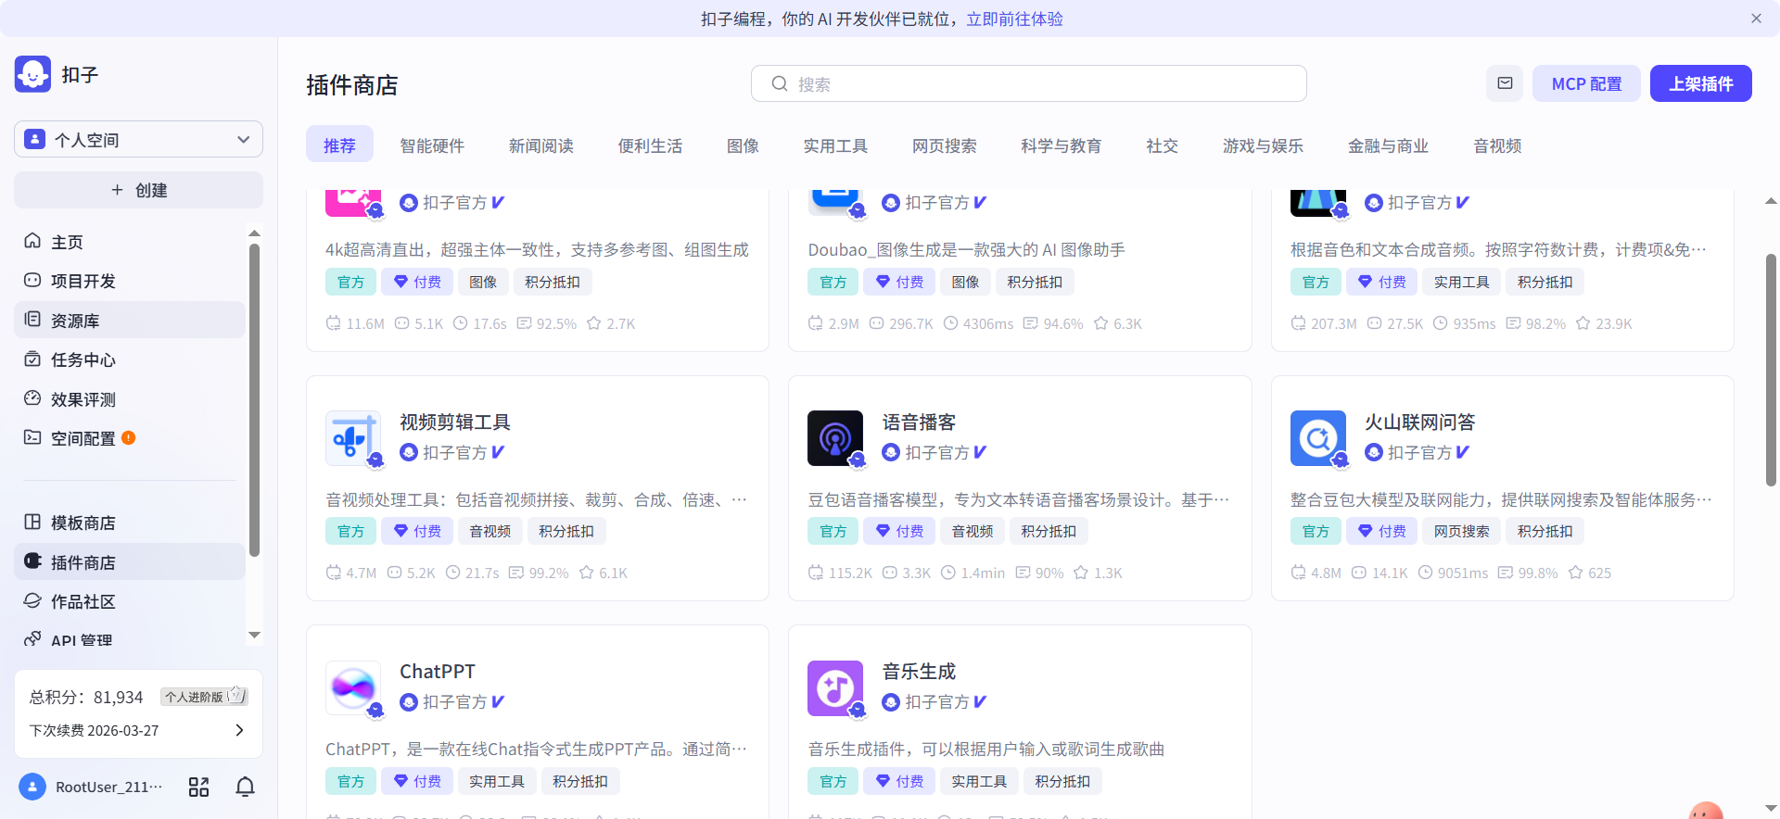The image size is (1780, 819).
Task: Click the ChatPPT plugin icon
Action: 353,687
